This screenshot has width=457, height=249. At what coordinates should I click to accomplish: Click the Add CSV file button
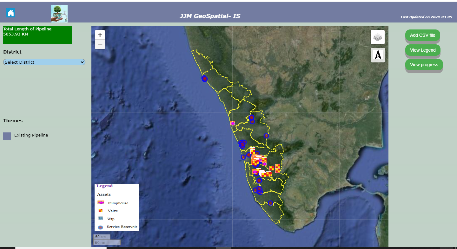coord(422,35)
